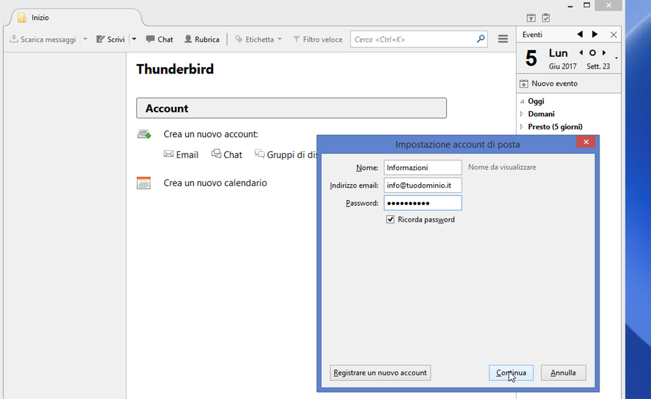Open Chat from the toolbar
The height and width of the screenshot is (399, 651).
click(x=159, y=40)
